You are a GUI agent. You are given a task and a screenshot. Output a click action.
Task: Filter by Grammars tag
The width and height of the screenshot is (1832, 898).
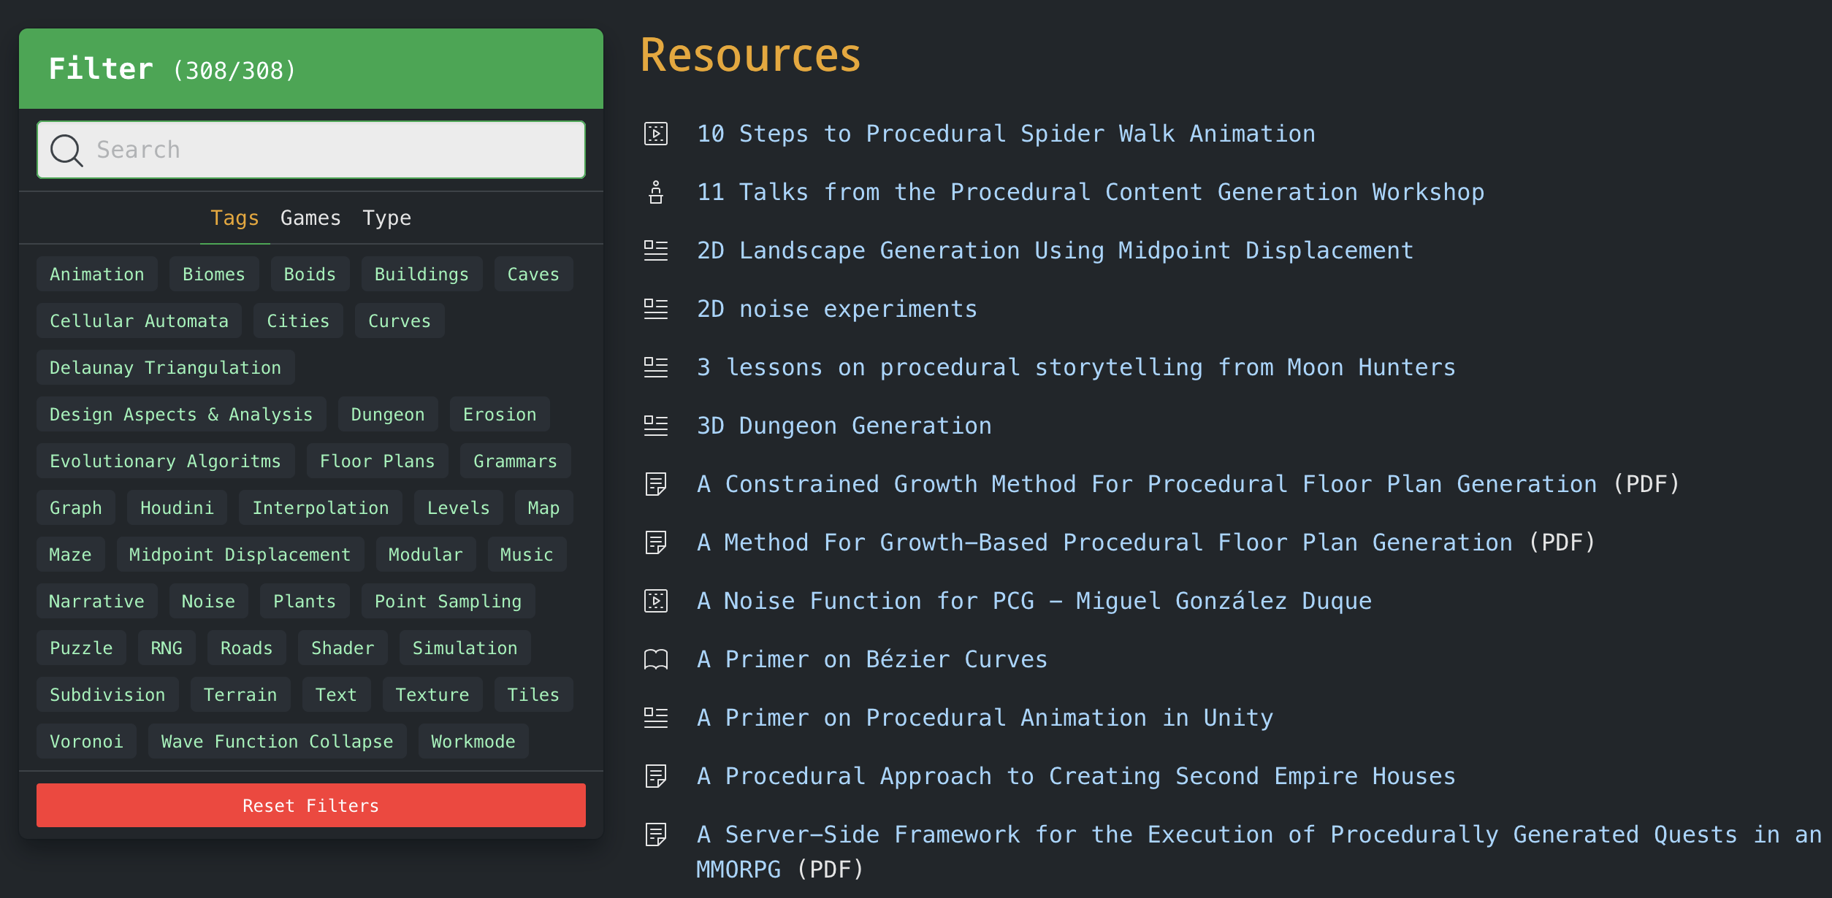coord(515,461)
